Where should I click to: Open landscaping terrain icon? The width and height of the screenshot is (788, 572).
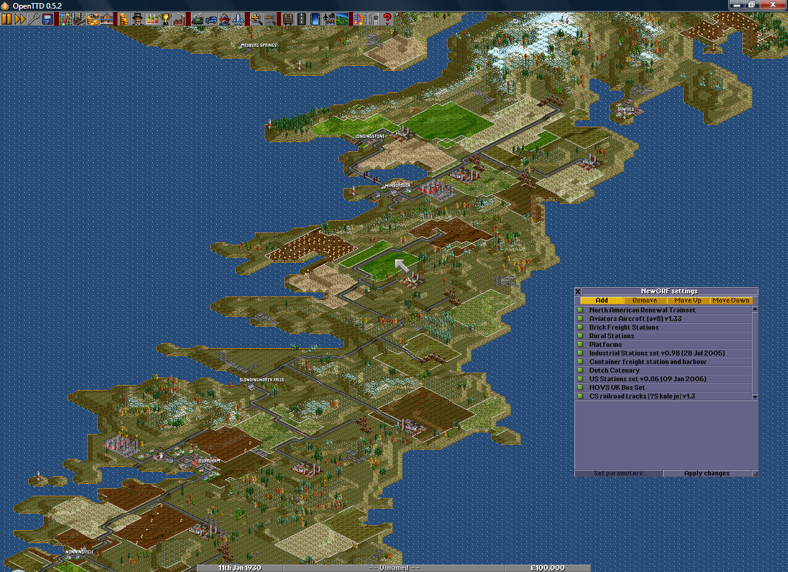coord(342,19)
